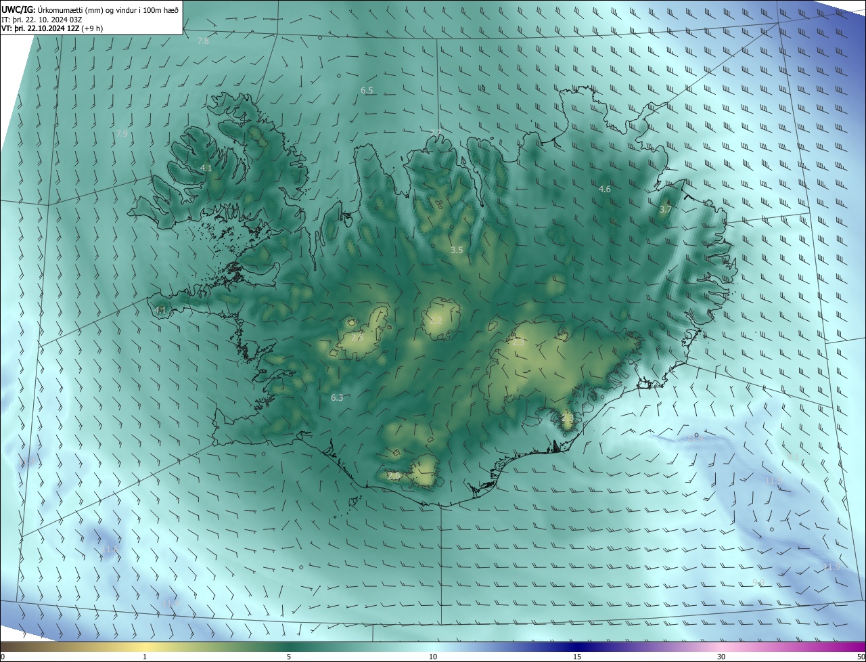Click the 3.5 value label

457,250
